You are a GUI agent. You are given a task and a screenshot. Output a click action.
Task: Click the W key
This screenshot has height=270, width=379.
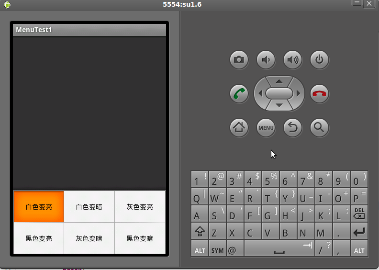click(x=217, y=197)
